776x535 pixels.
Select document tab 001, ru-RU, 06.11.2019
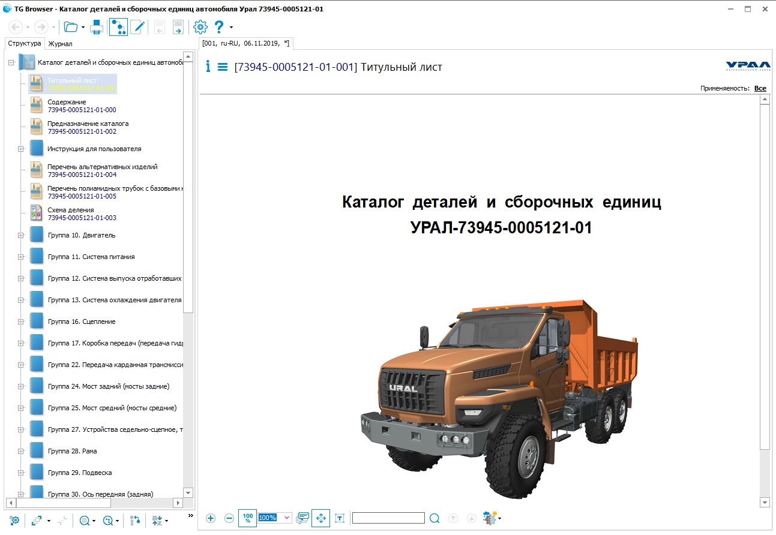245,43
